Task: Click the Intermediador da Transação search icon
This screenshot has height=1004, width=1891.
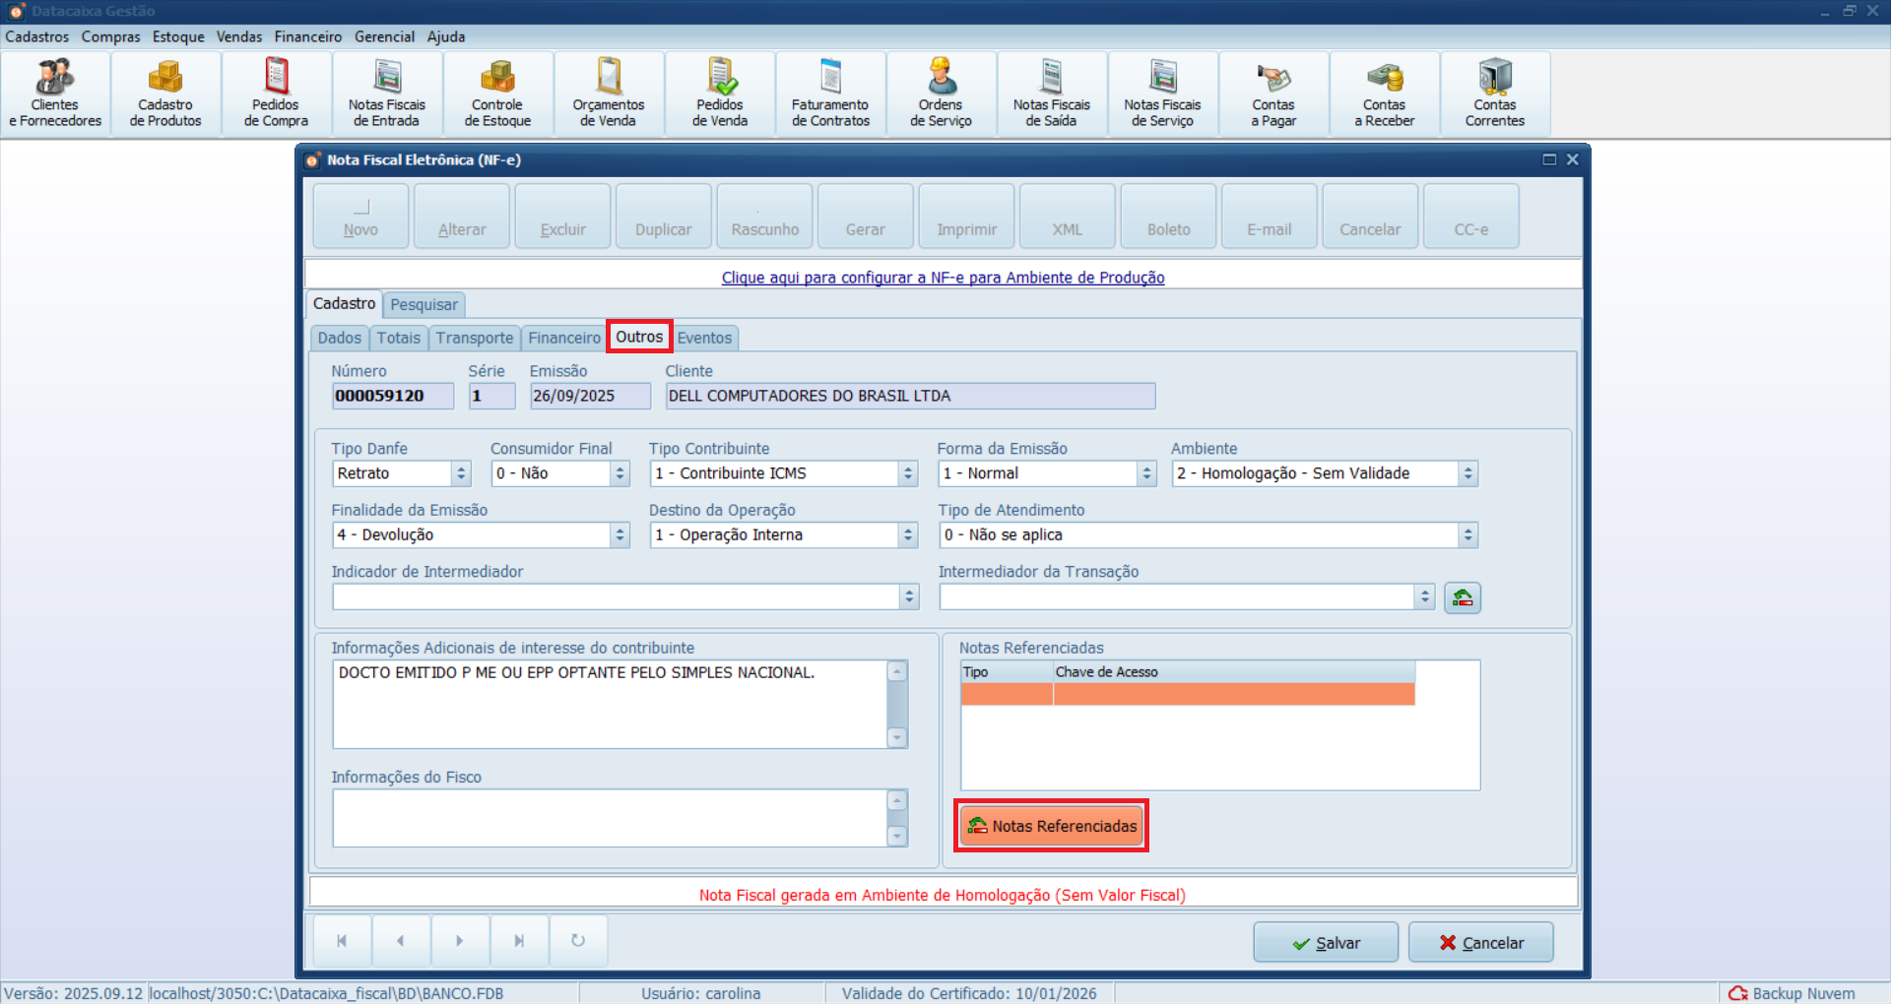Action: [1463, 597]
